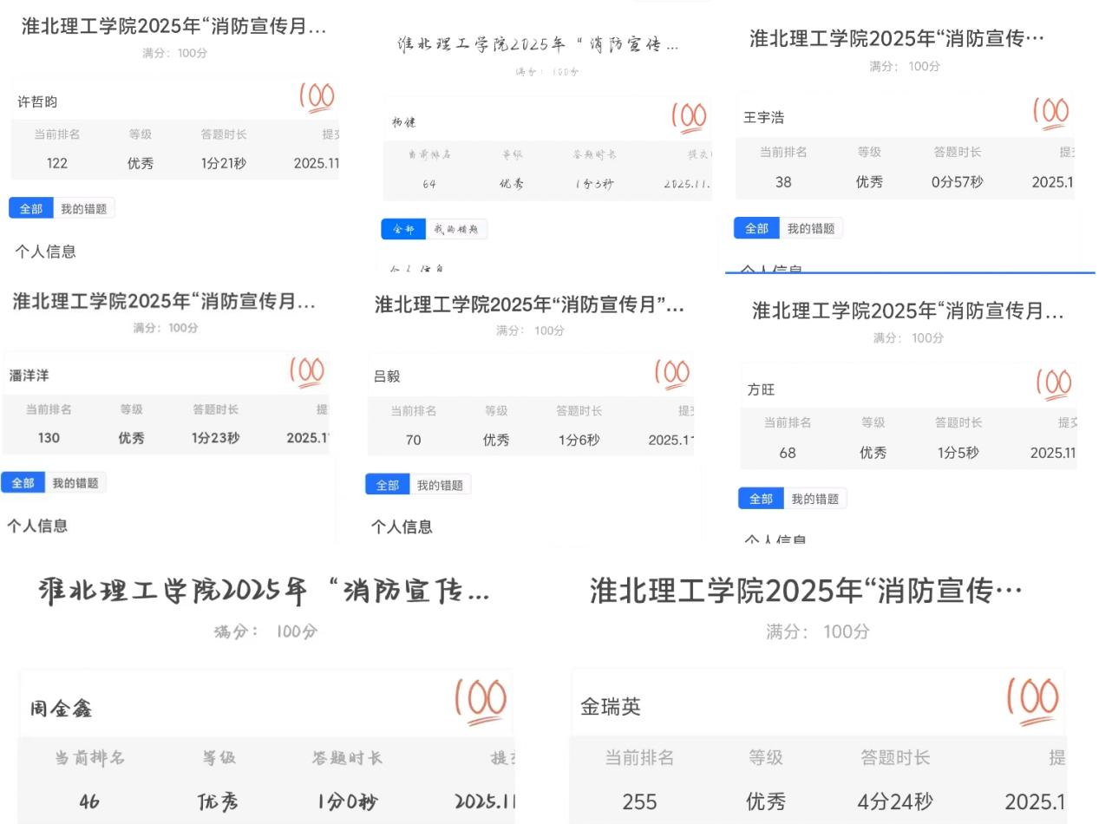
Task: Select the 全部 tab under 潘洋洋's result
Action: pos(23,483)
